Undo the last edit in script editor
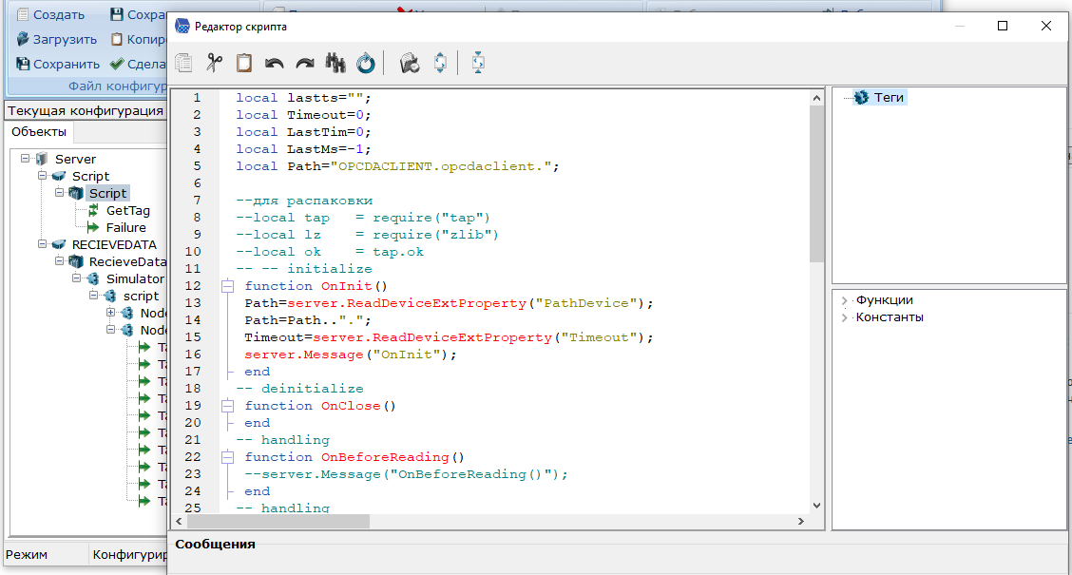1072x575 pixels. (x=274, y=63)
